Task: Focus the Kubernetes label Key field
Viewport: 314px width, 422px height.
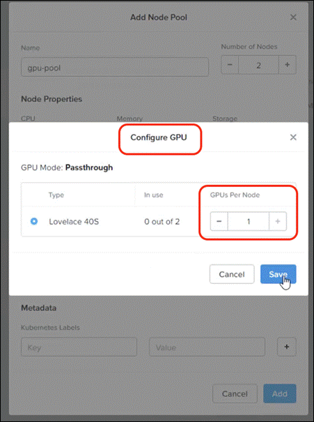Action: point(79,347)
